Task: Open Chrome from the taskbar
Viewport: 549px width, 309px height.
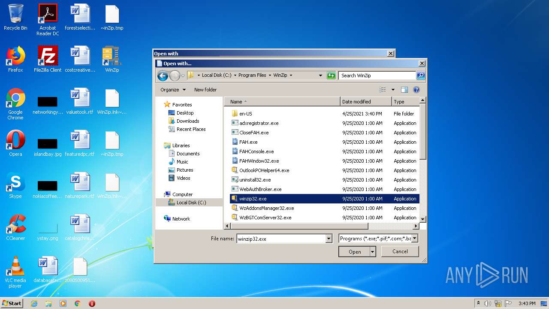Action: point(78,303)
